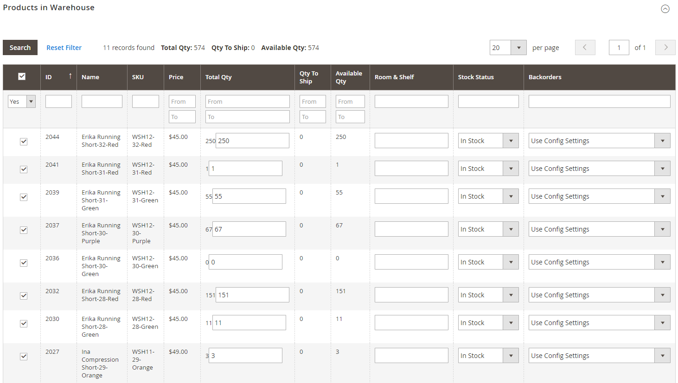Sort by the Stock Status header
This screenshot has width=678, height=383.
pyautogui.click(x=476, y=77)
